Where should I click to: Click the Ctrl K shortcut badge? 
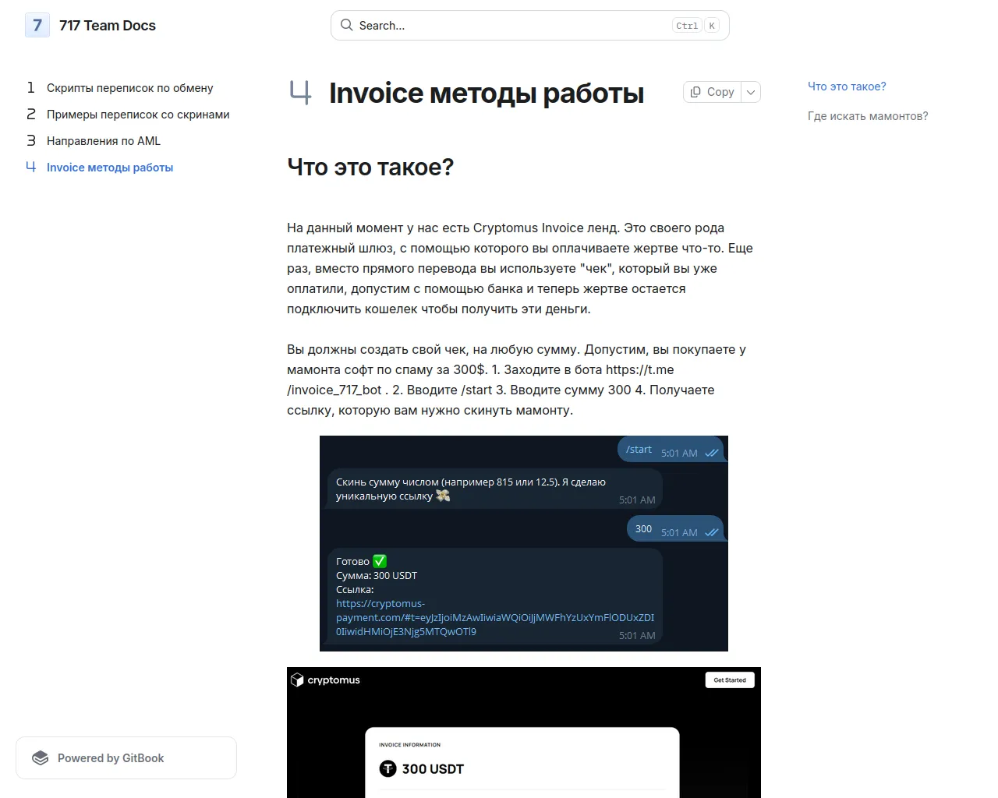click(x=695, y=26)
